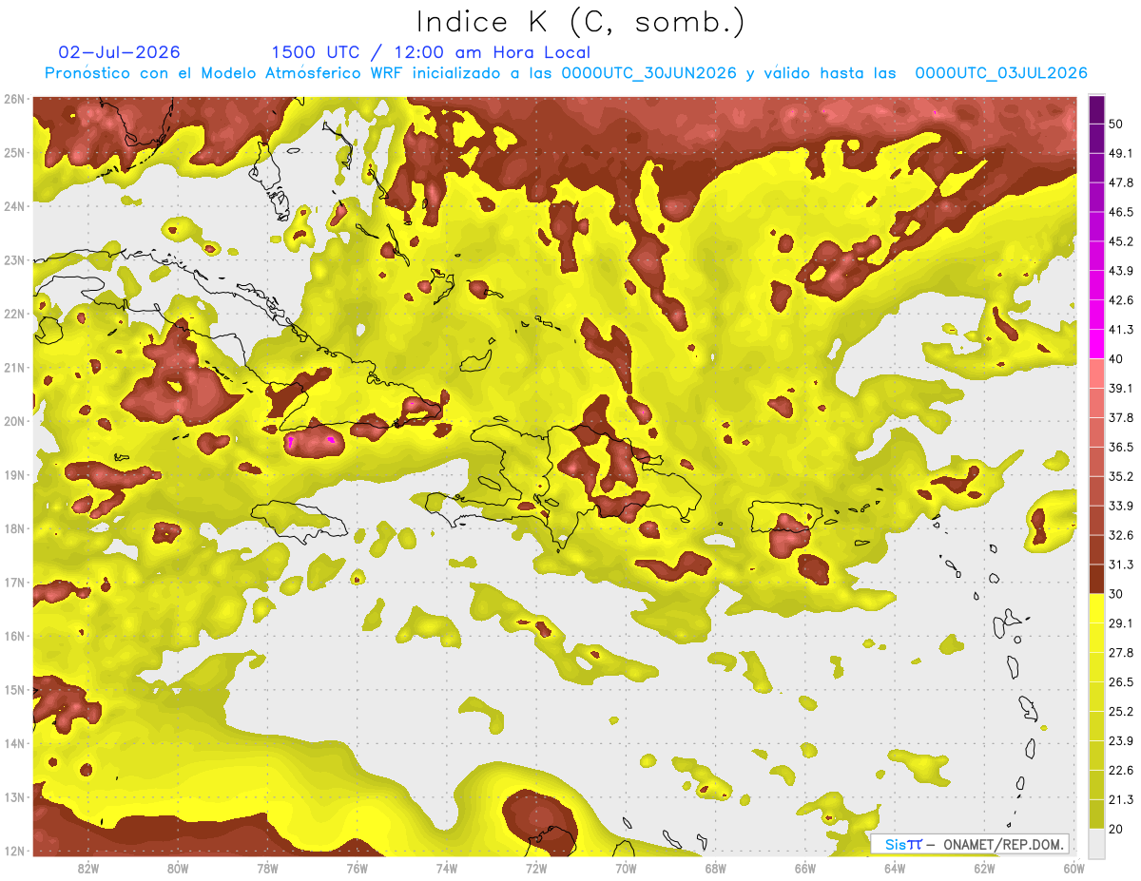Image resolution: width=1141 pixels, height=881 pixels.
Task: Click the "22.6" colorbar label
Action: [1121, 770]
